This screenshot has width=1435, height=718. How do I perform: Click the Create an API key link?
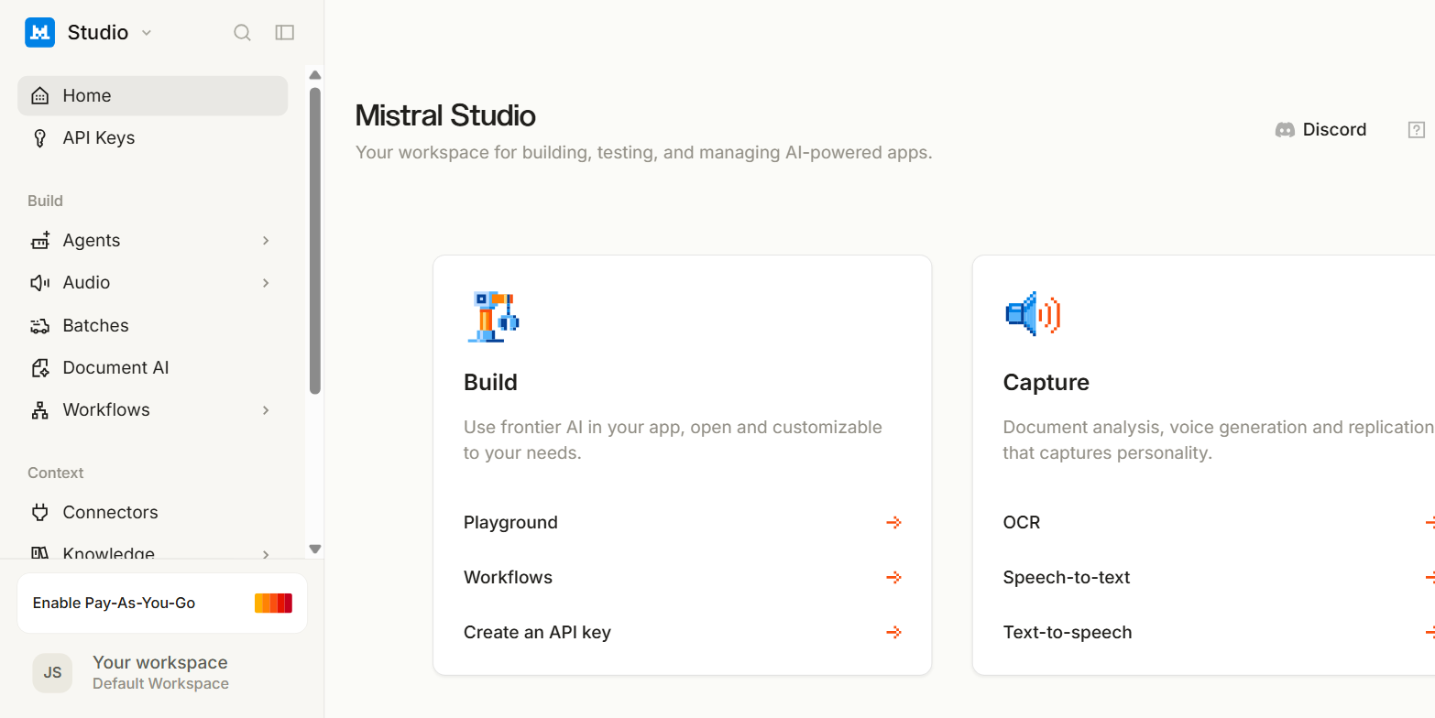(x=683, y=633)
